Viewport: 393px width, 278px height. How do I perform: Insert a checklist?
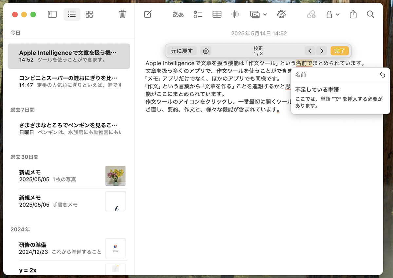[x=198, y=14]
